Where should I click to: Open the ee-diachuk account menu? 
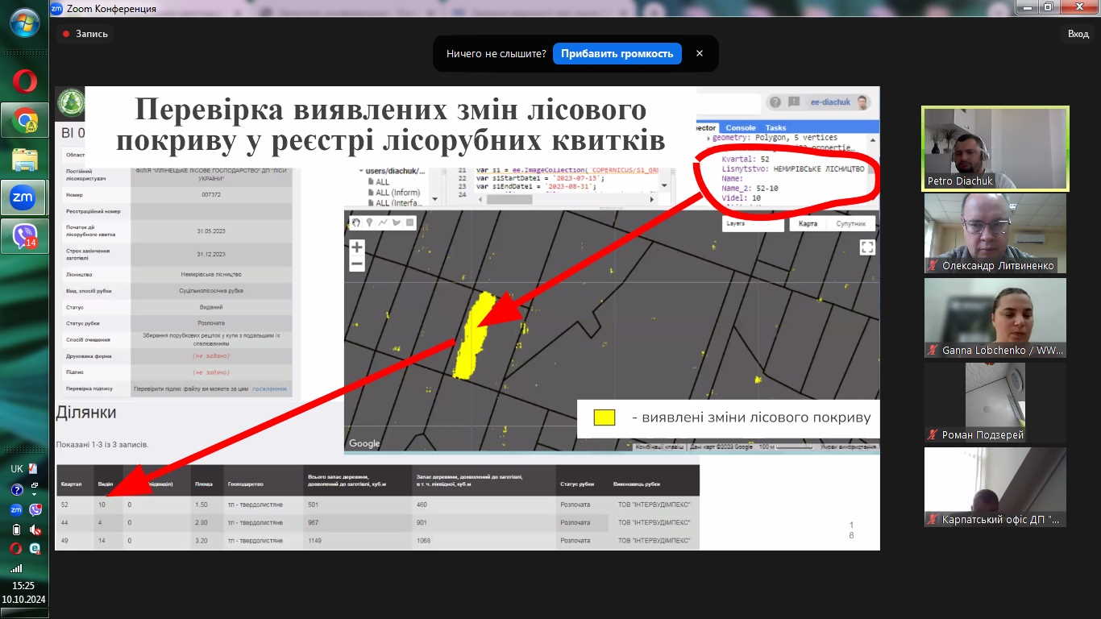(840, 102)
